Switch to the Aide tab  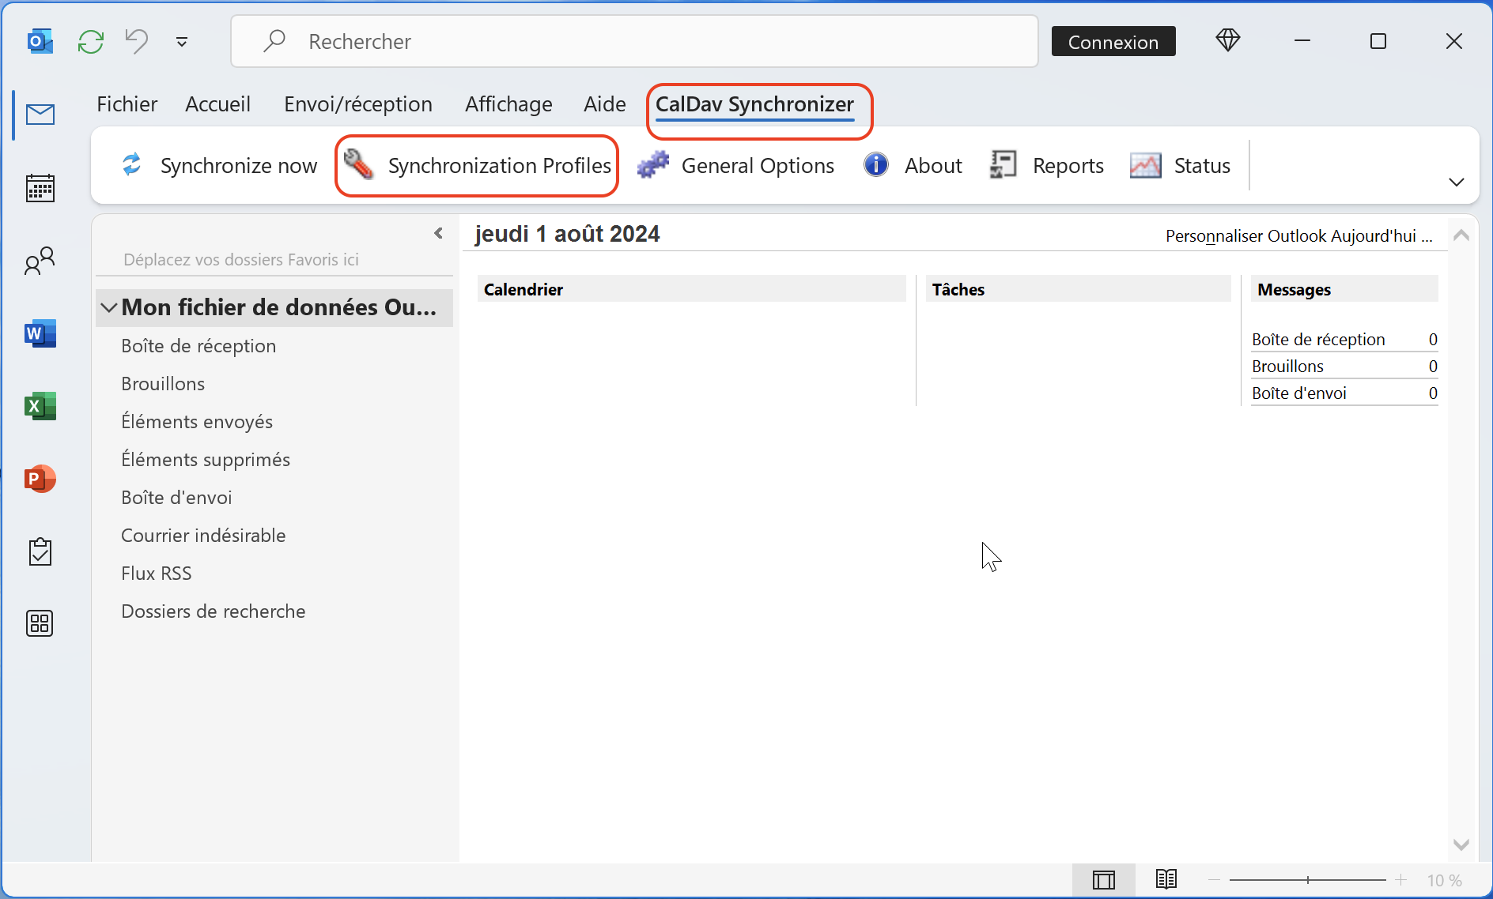605,104
